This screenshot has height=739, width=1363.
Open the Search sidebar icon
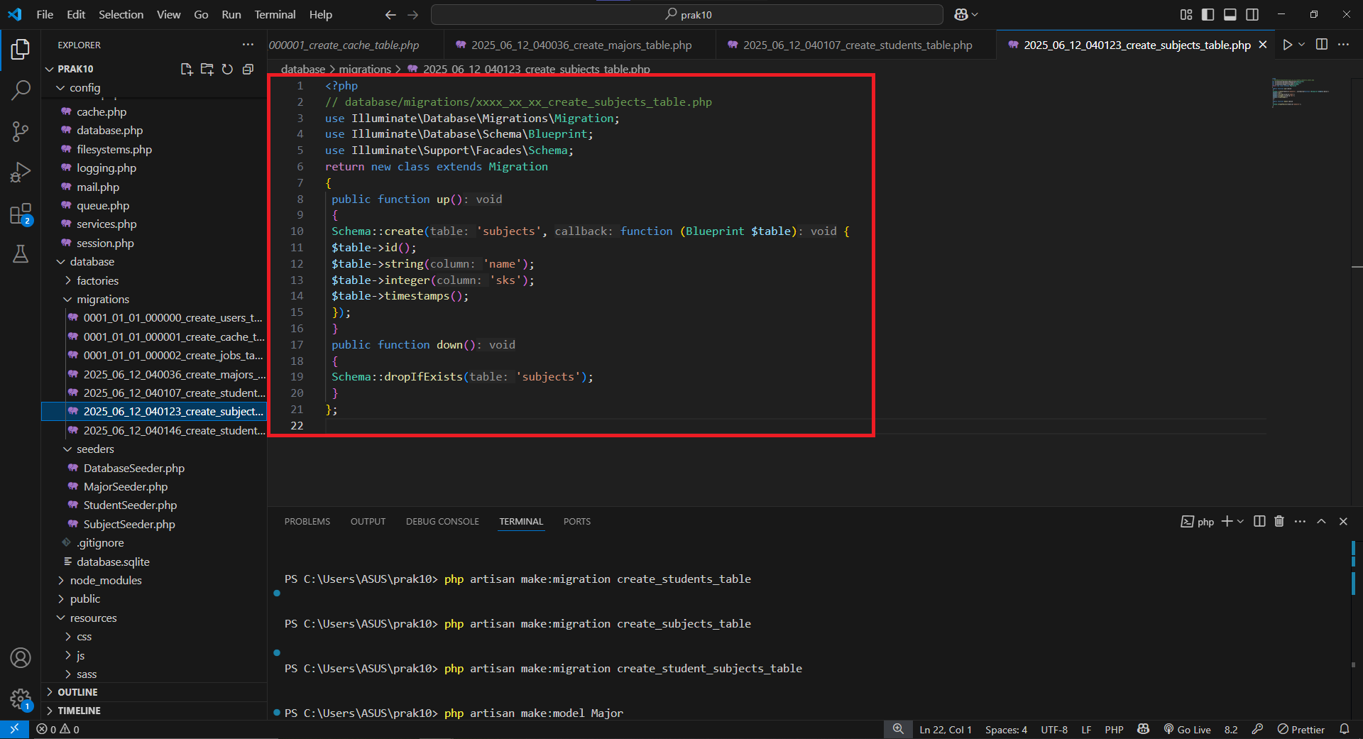pos(21,90)
